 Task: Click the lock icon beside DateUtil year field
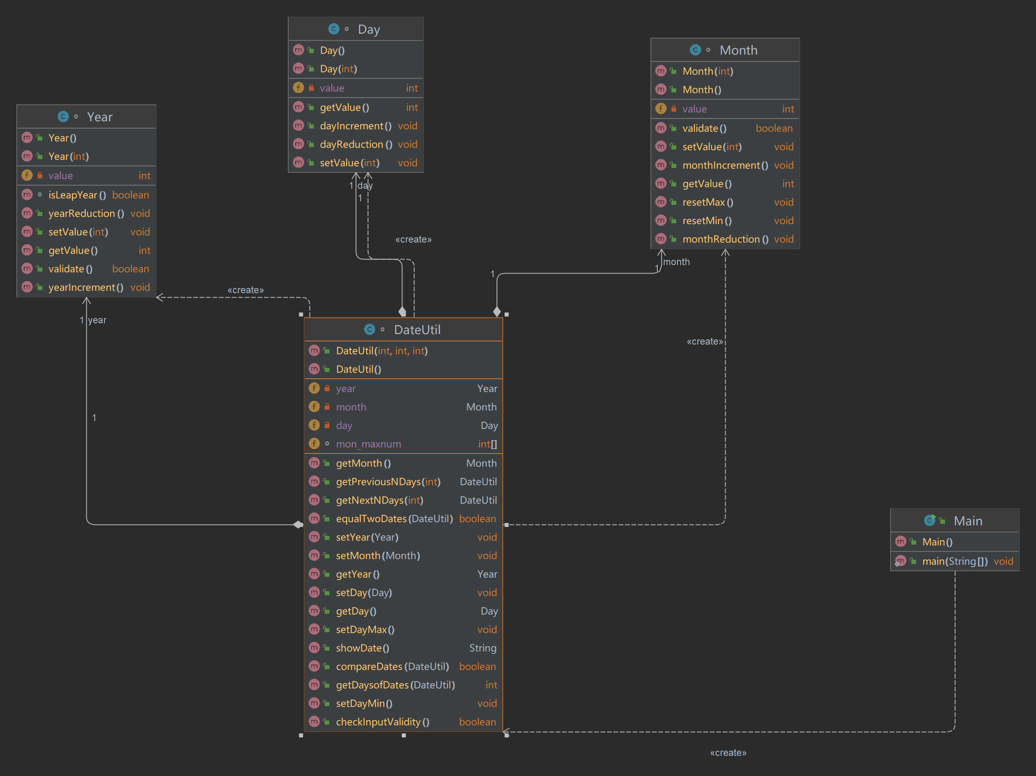(x=327, y=388)
